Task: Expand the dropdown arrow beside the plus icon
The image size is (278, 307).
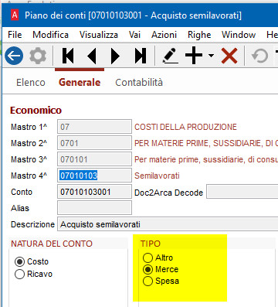Action: (211, 56)
